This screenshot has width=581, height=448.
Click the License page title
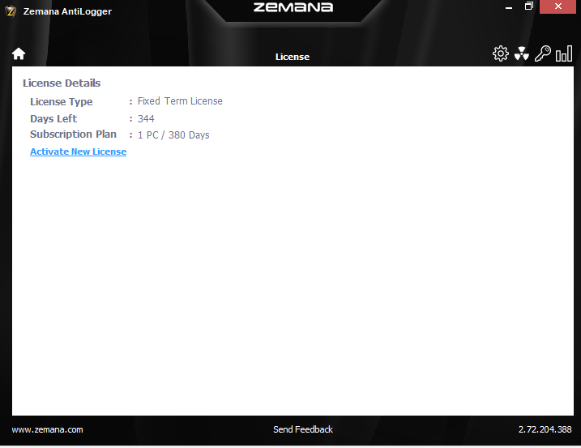293,57
